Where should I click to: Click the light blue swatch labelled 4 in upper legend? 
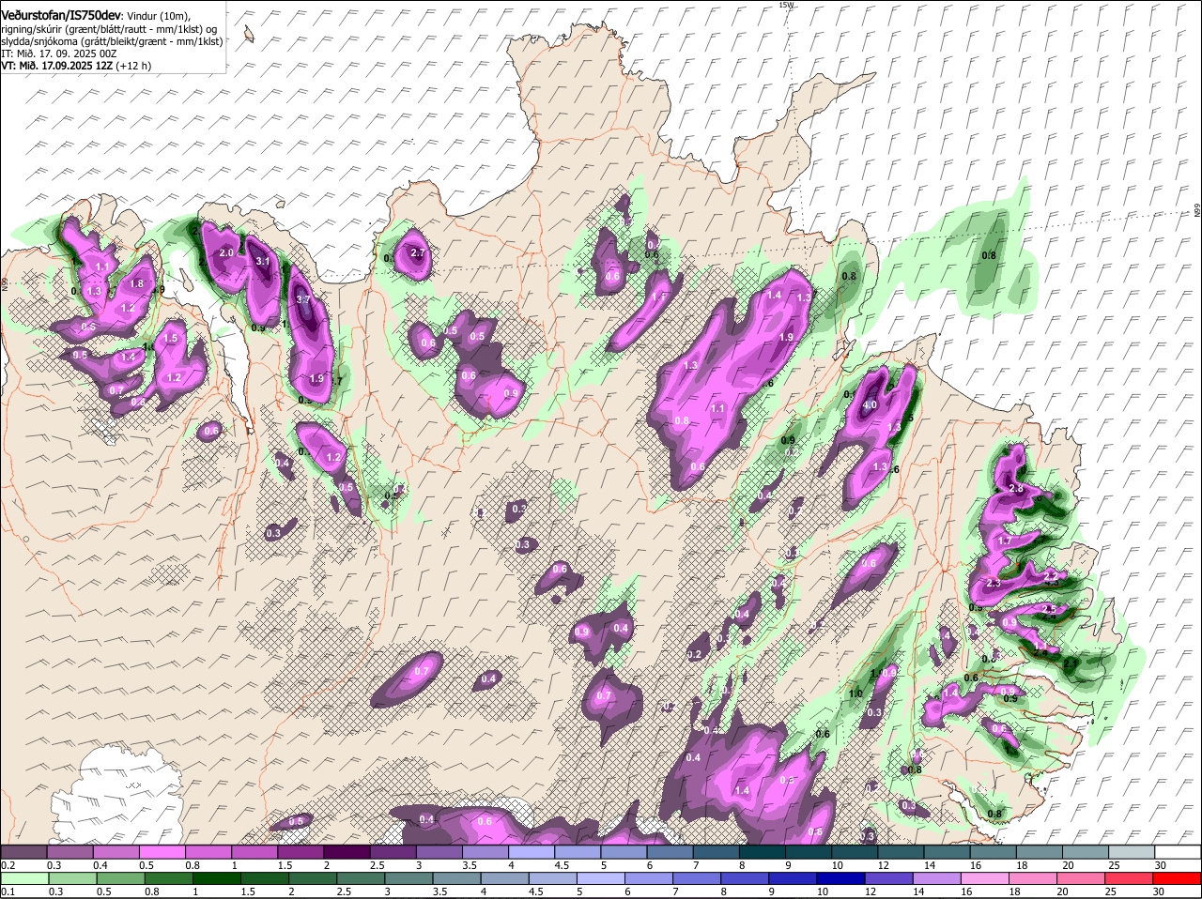click(x=530, y=852)
